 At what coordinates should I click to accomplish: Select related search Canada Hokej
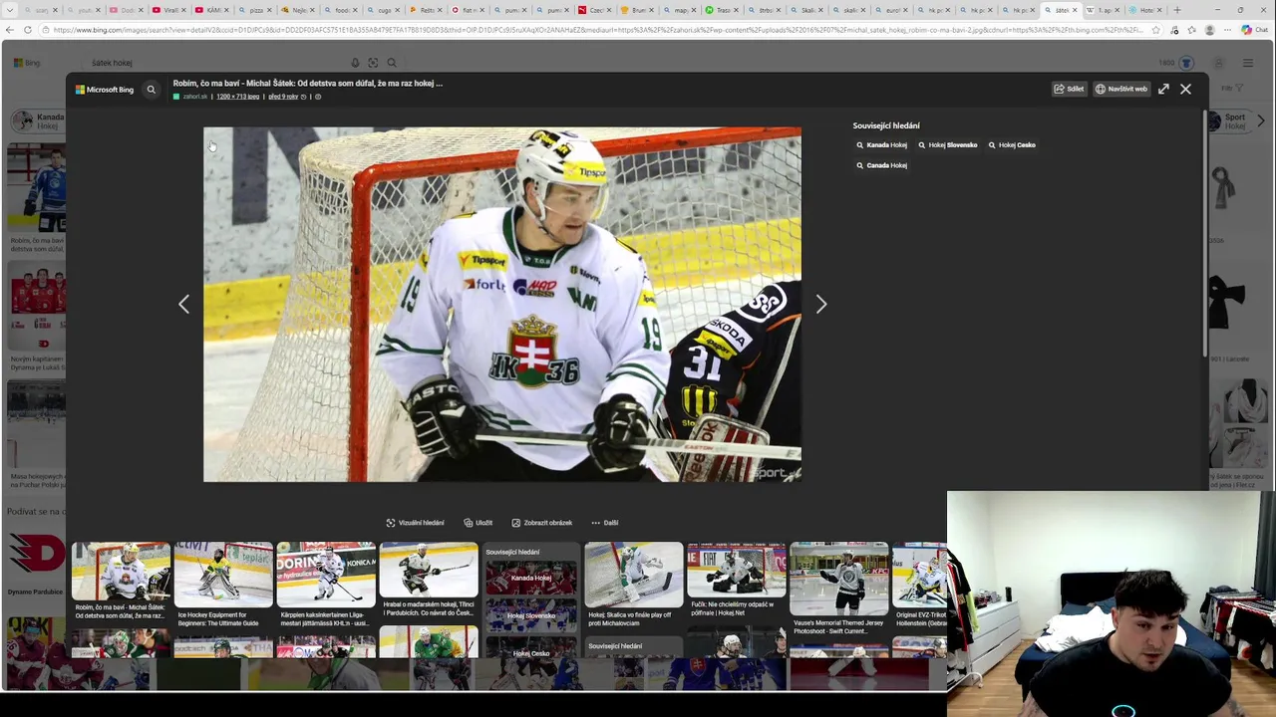pyautogui.click(x=882, y=165)
